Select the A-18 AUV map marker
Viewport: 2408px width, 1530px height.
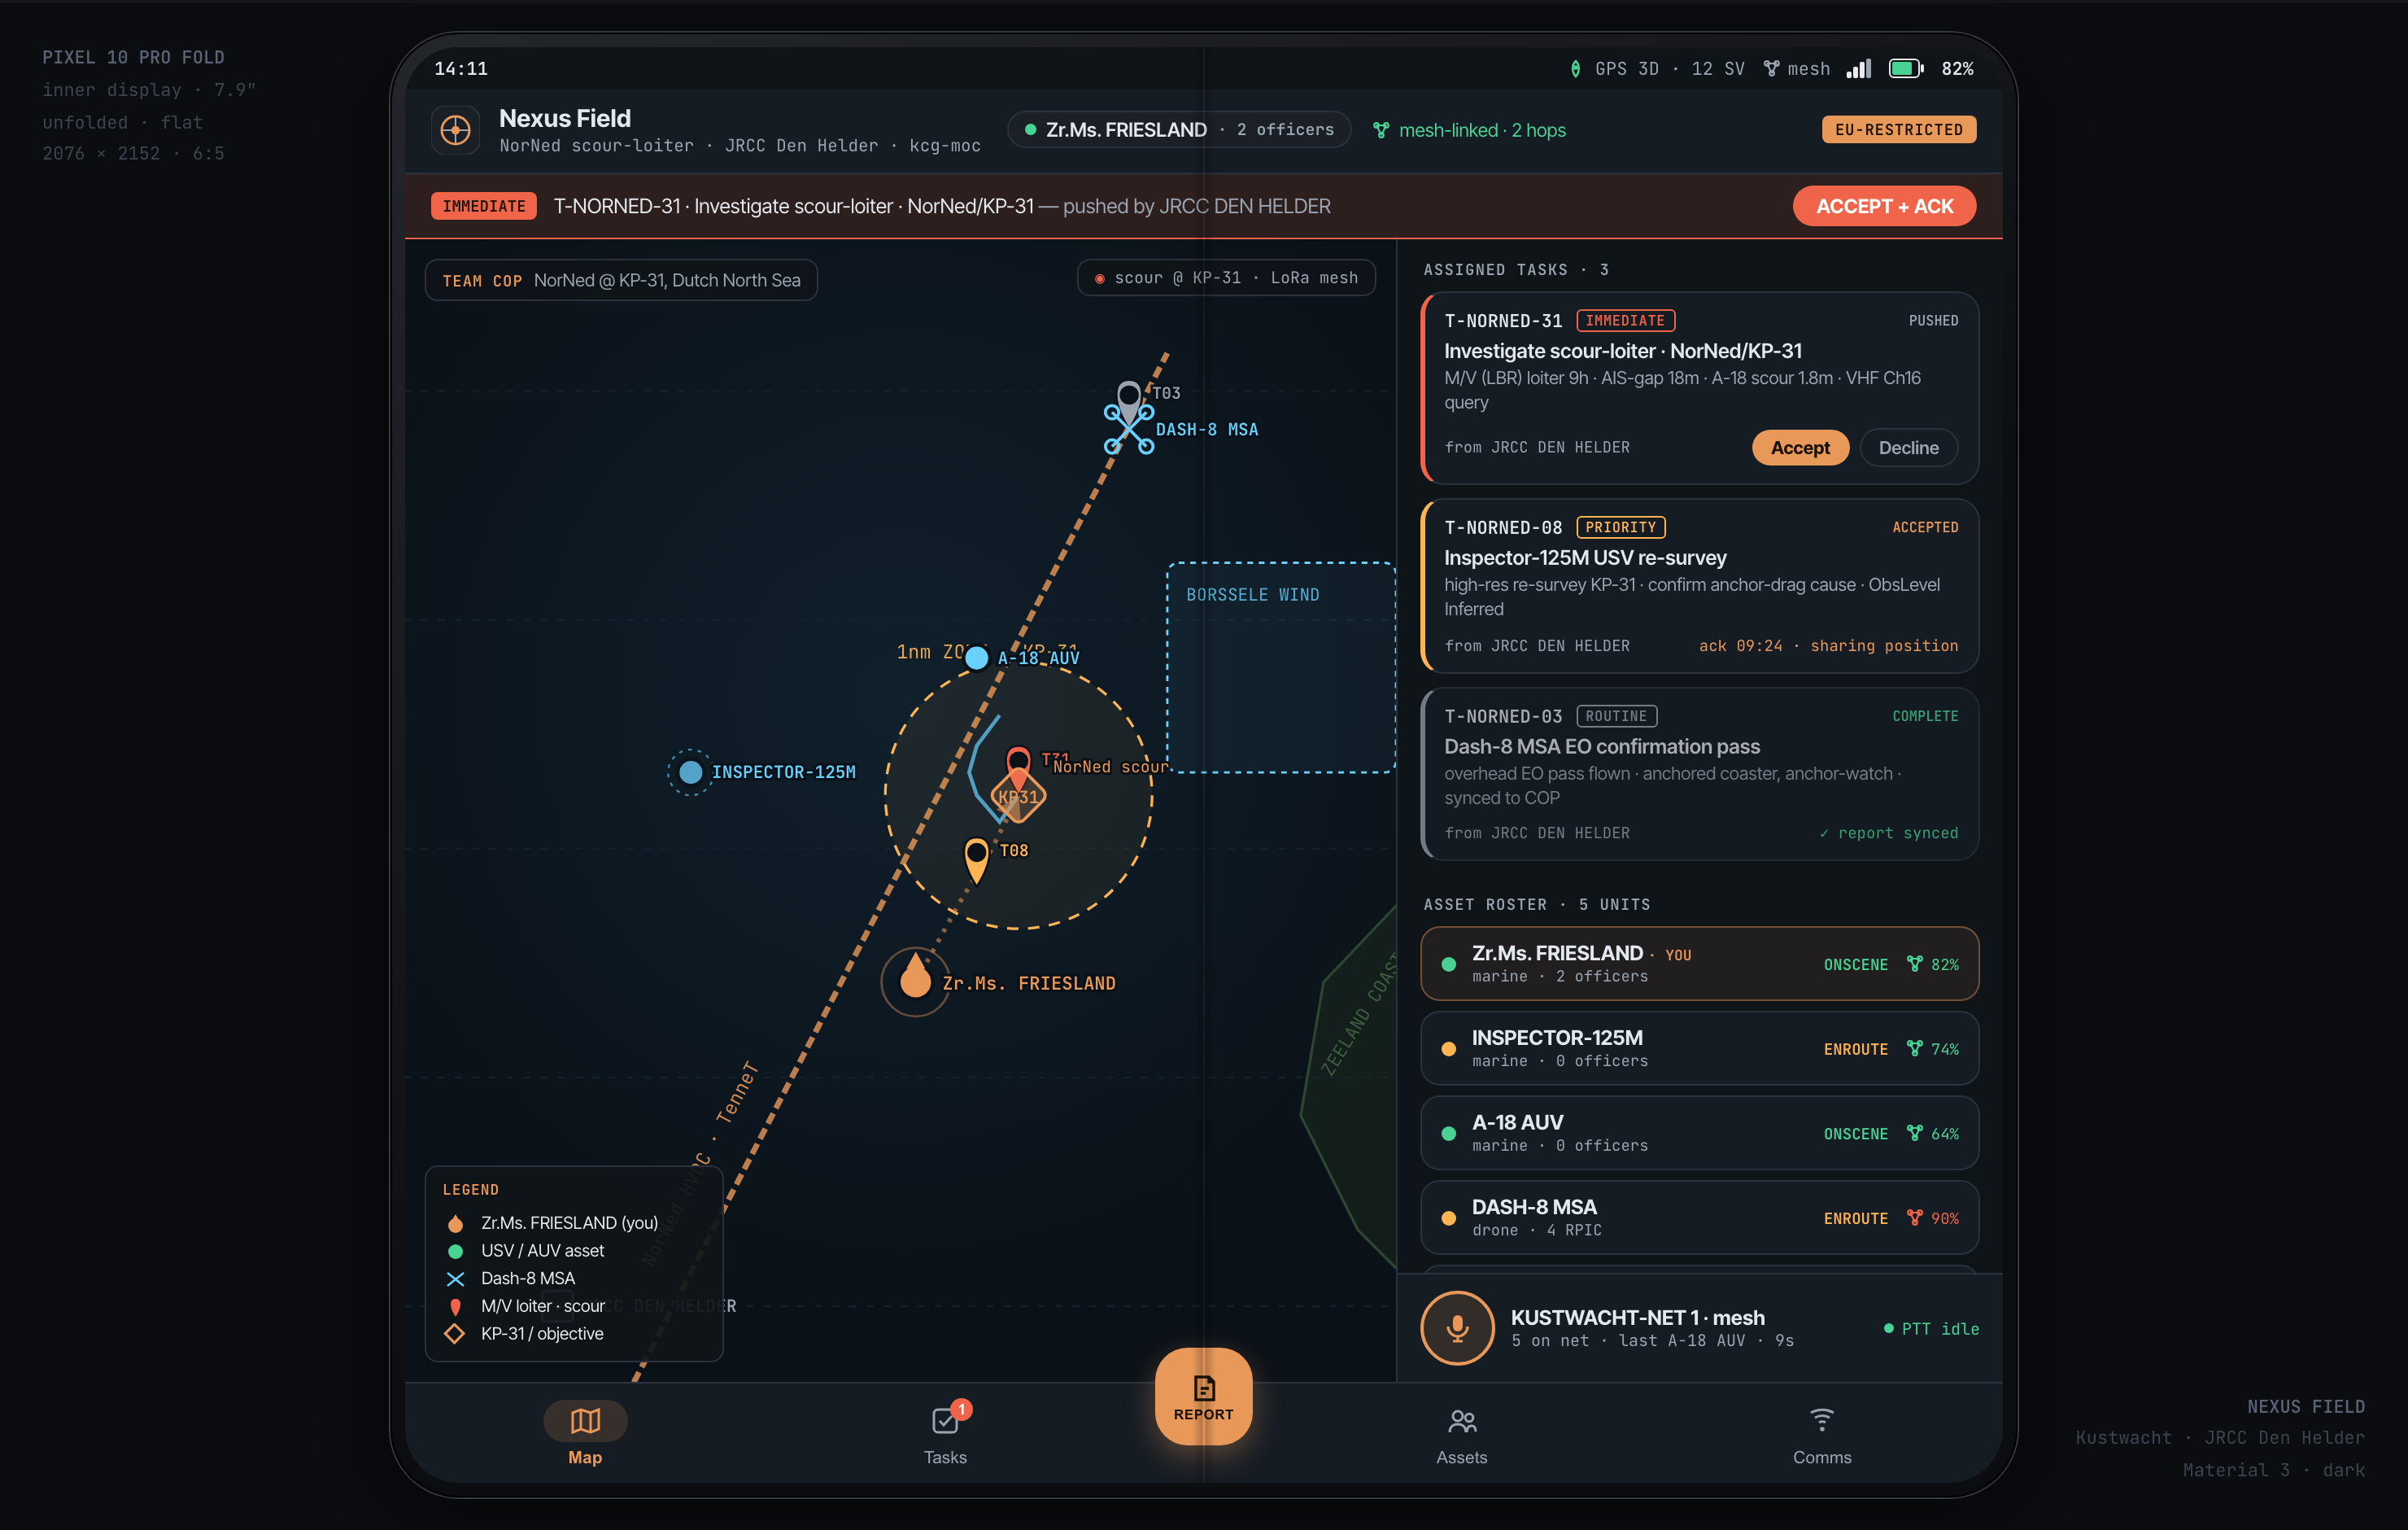(976, 658)
